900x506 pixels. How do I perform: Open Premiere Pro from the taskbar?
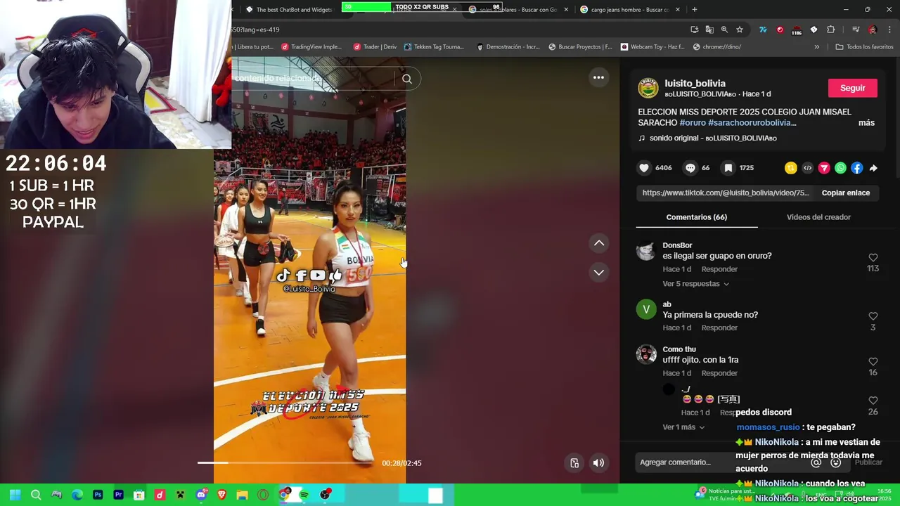pyautogui.click(x=118, y=495)
